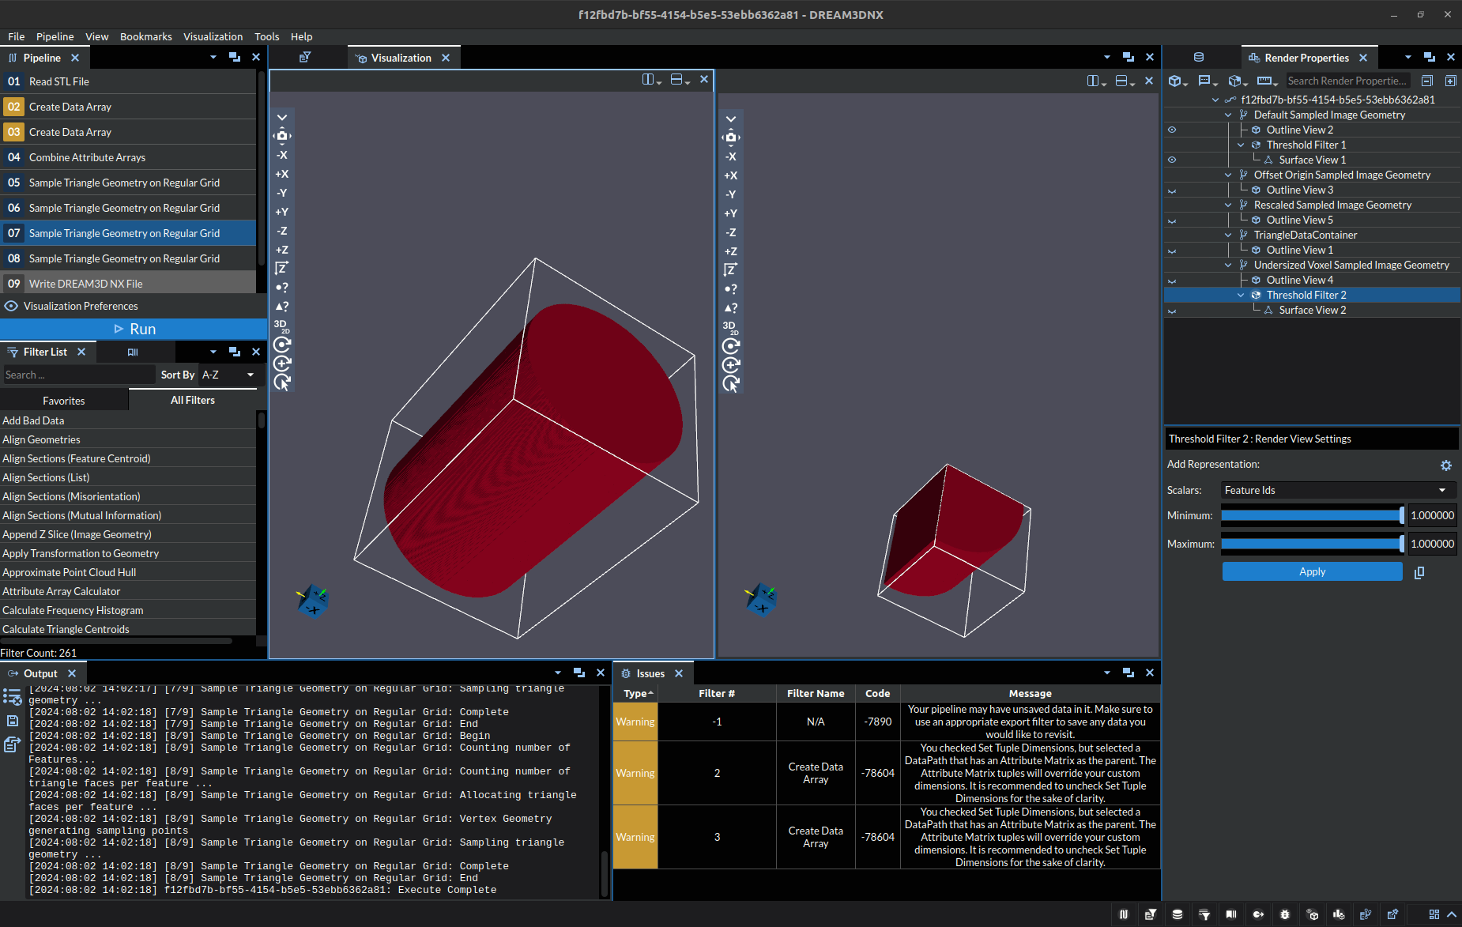
Task: Toggle visibility of Surface View 1
Action: pos(1172,159)
